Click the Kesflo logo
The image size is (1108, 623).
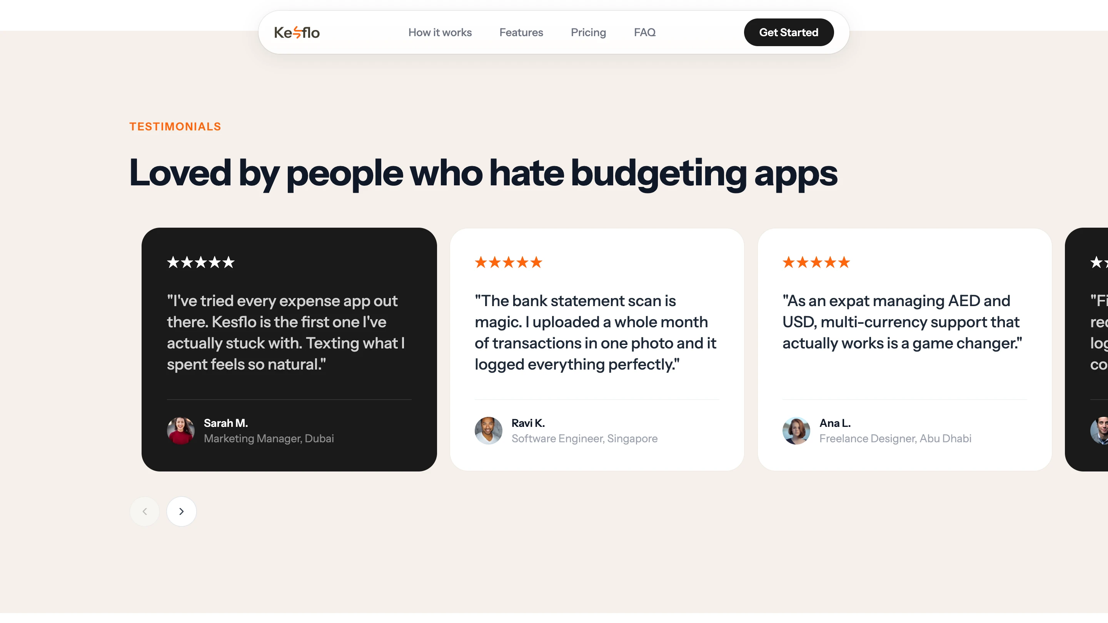point(297,32)
